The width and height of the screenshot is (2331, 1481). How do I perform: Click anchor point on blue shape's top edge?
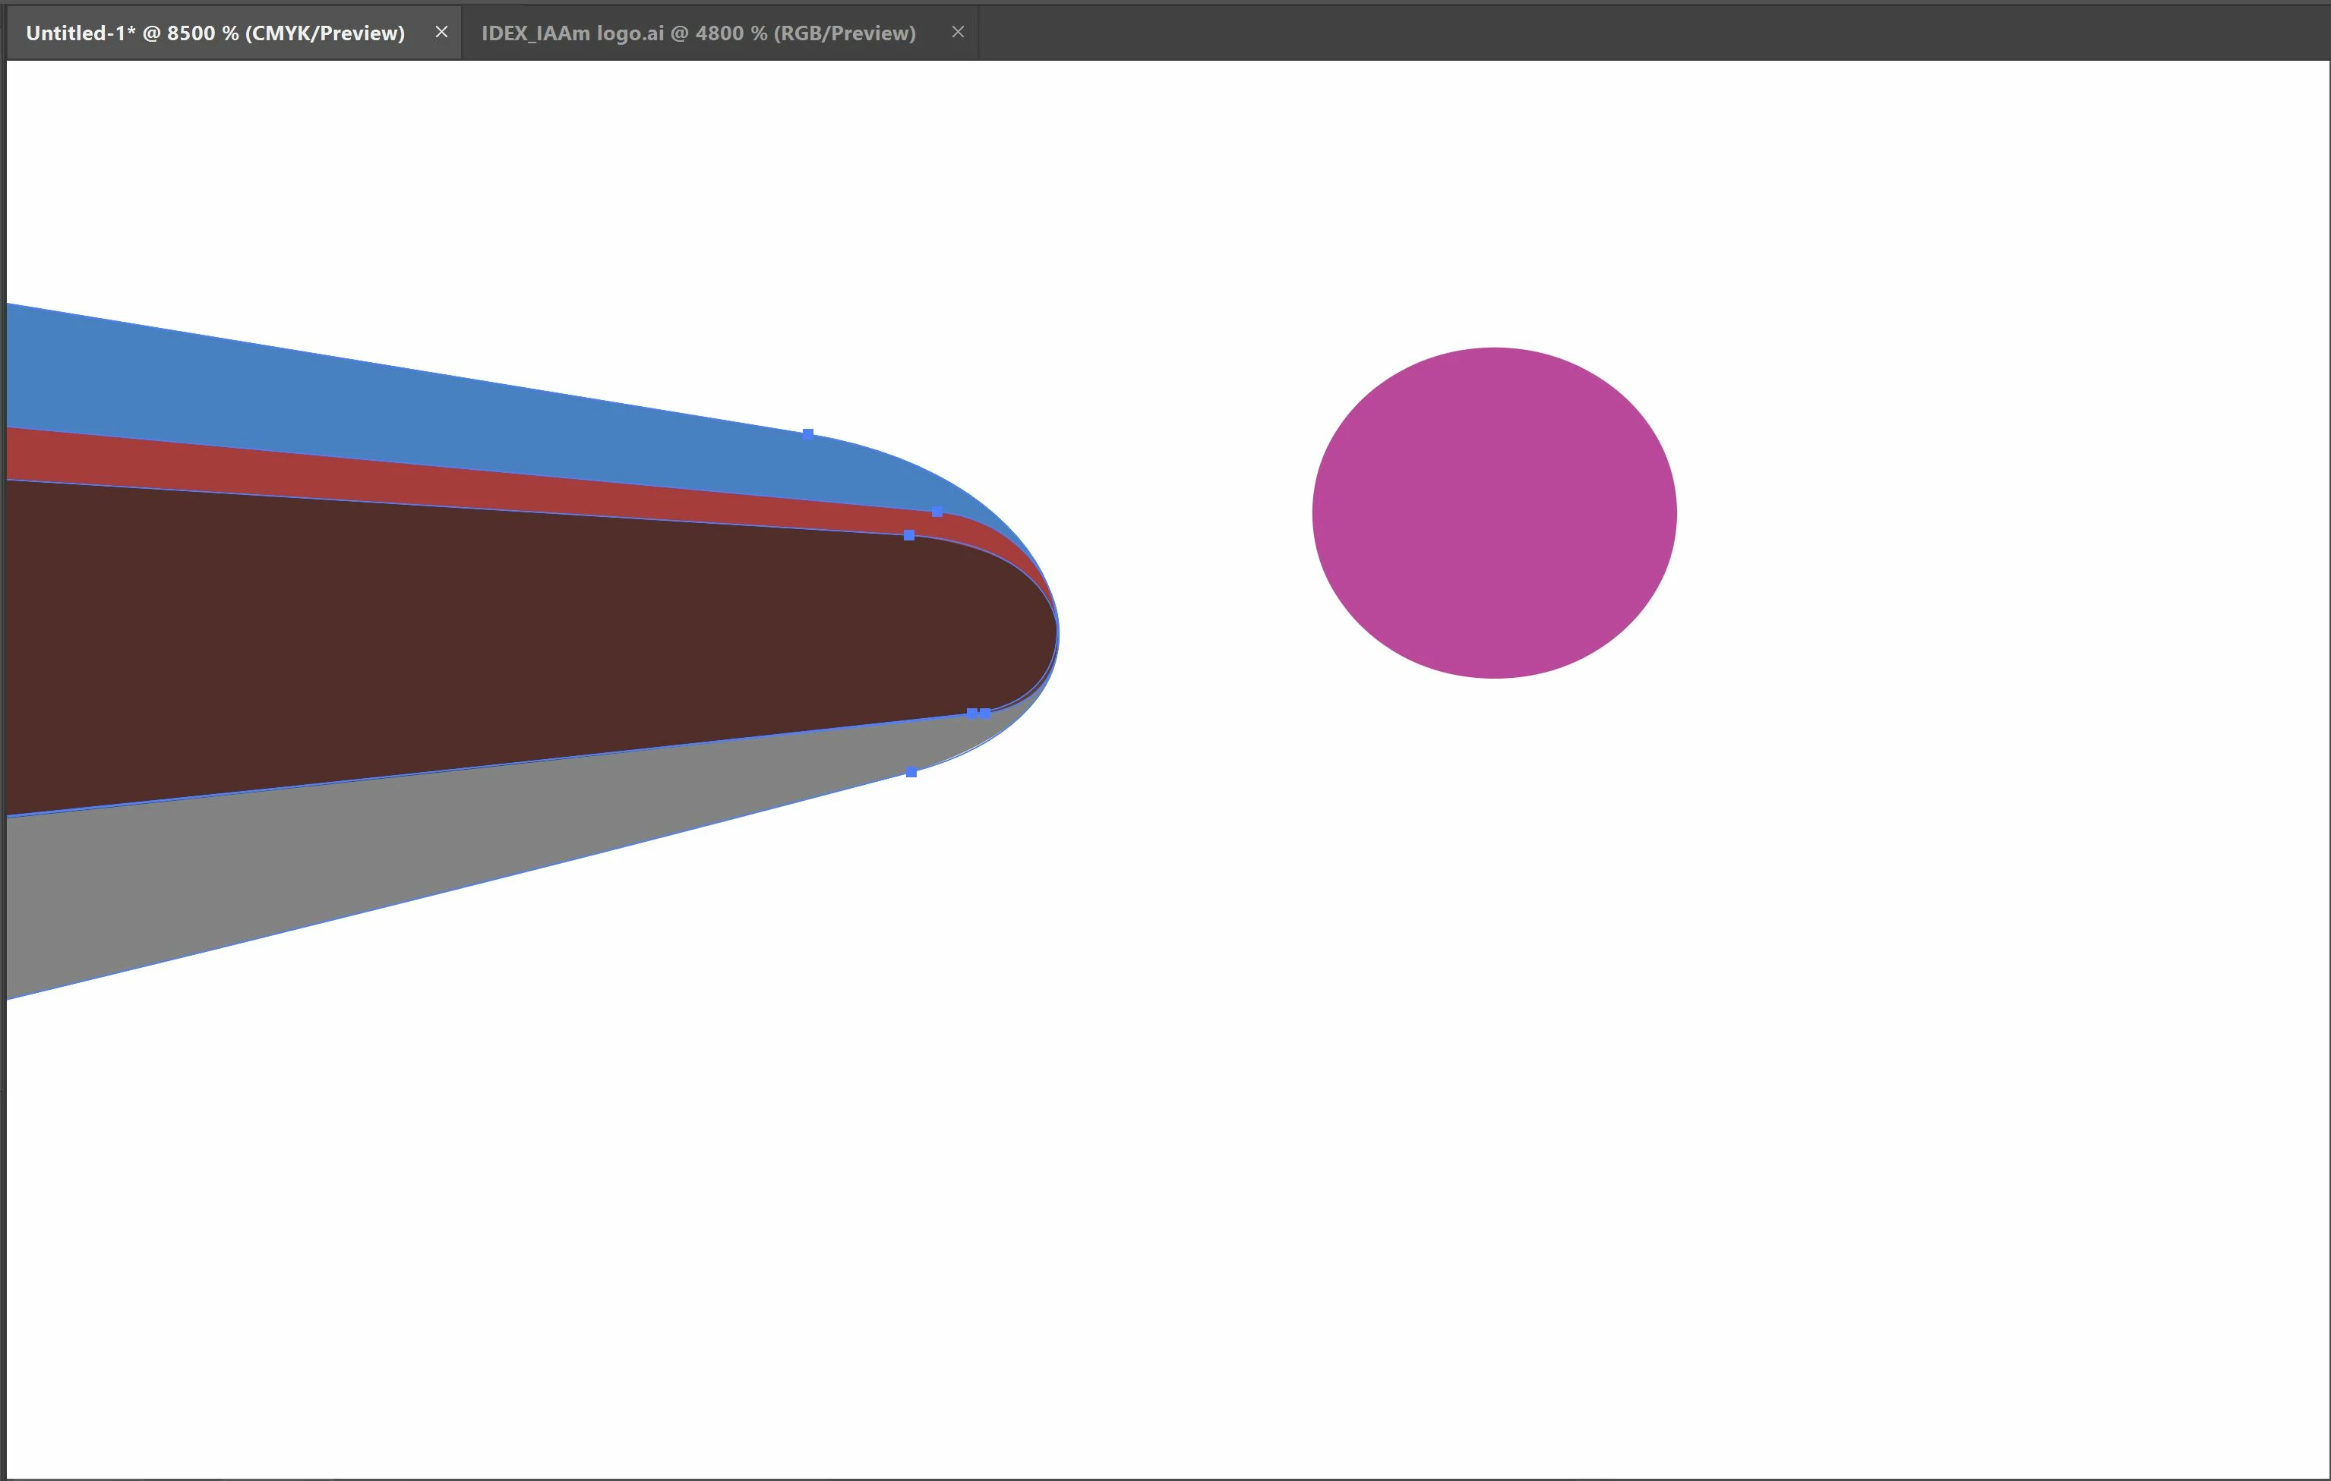[808, 433]
